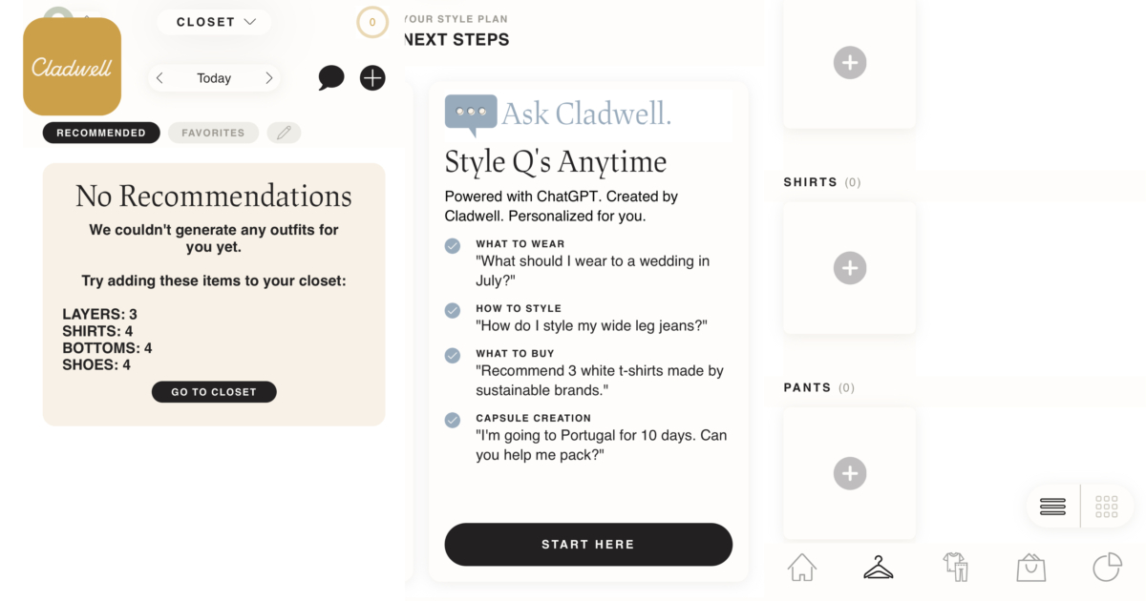
Task: Open the closet hanger icon
Action: 878,568
